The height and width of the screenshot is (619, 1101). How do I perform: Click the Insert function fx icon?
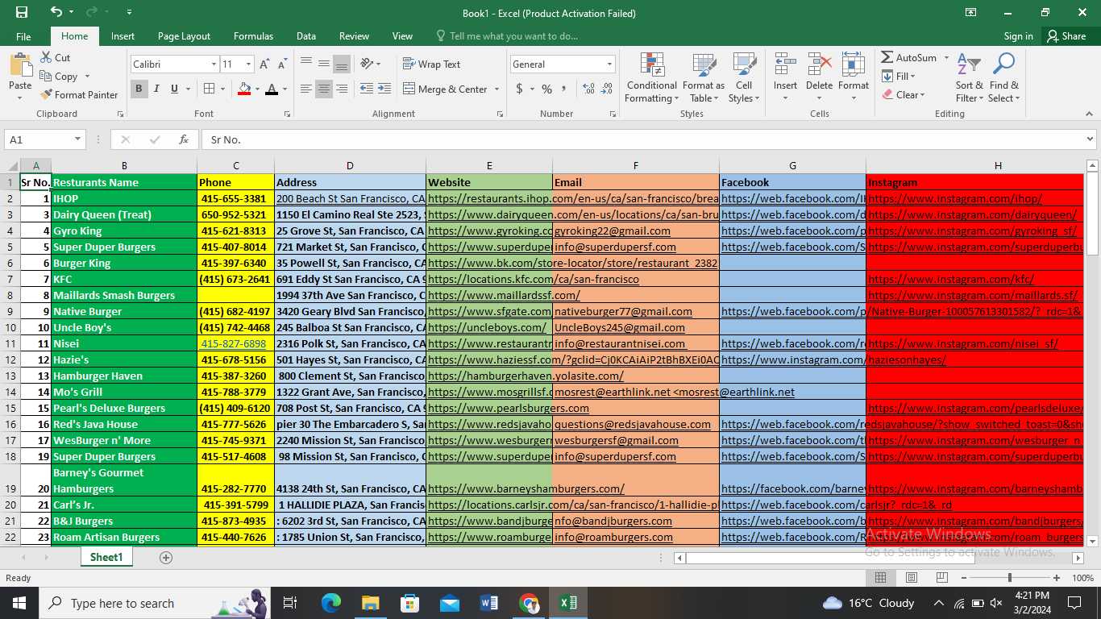coord(184,139)
